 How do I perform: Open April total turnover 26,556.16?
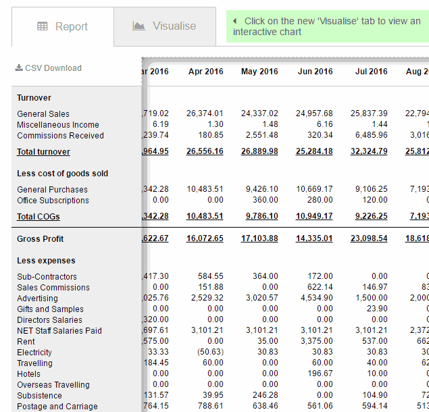(x=205, y=151)
